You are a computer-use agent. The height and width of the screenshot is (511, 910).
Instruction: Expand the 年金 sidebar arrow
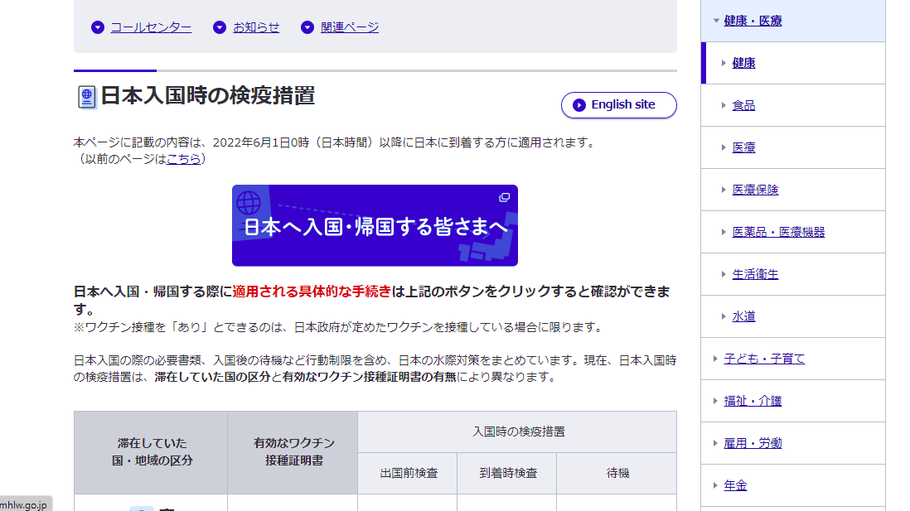[x=715, y=485]
